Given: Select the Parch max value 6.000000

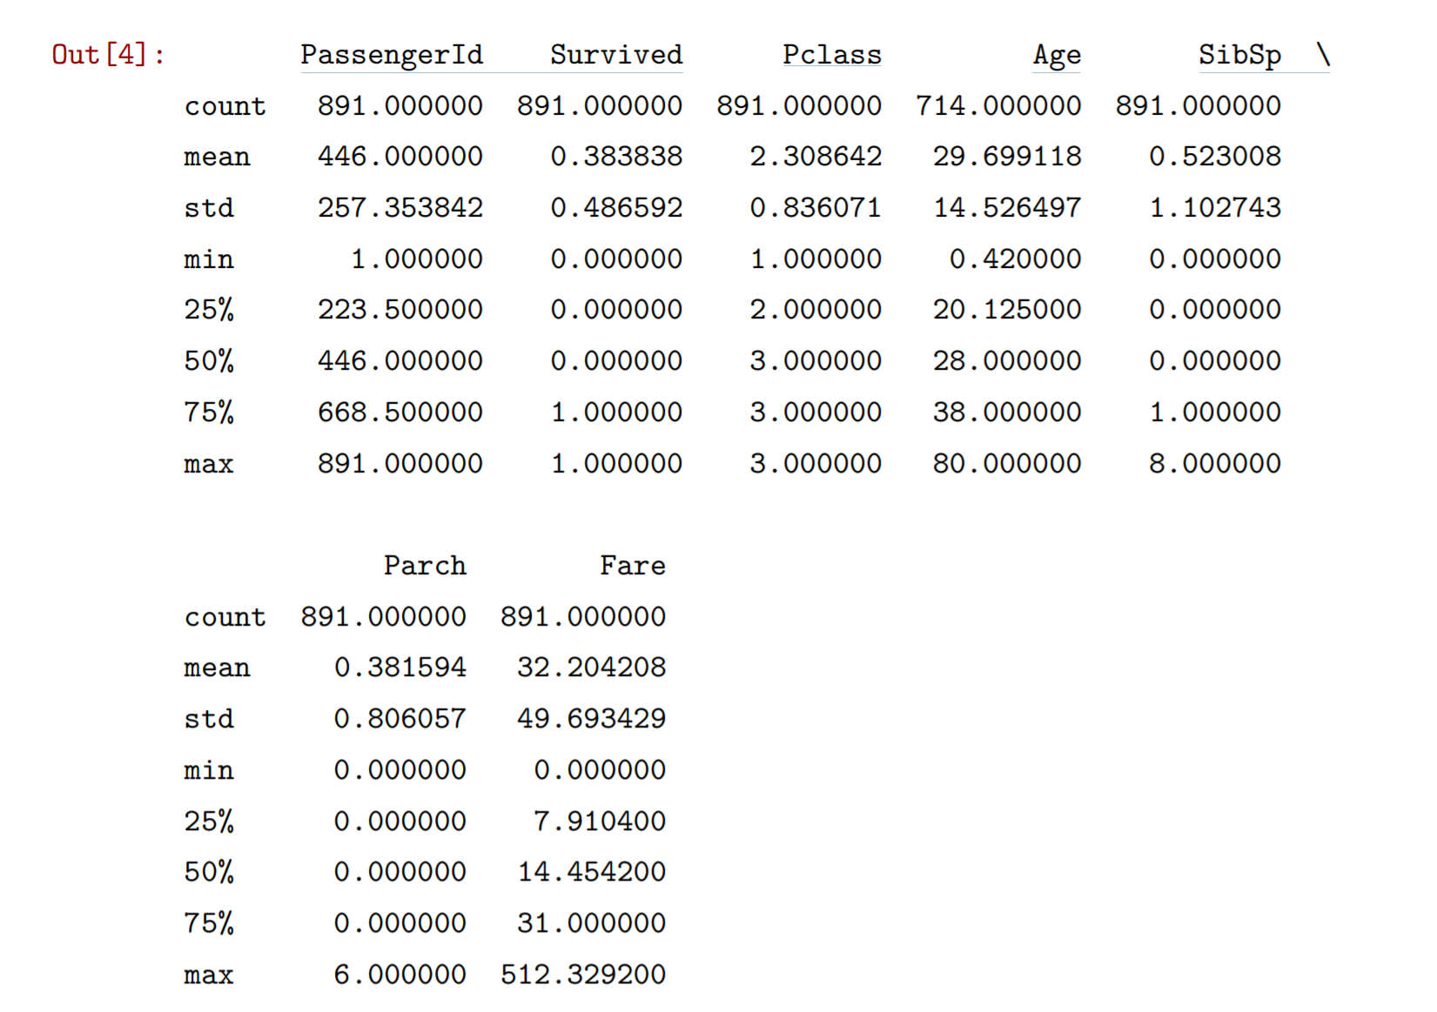Looking at the screenshot, I should pyautogui.click(x=400, y=975).
